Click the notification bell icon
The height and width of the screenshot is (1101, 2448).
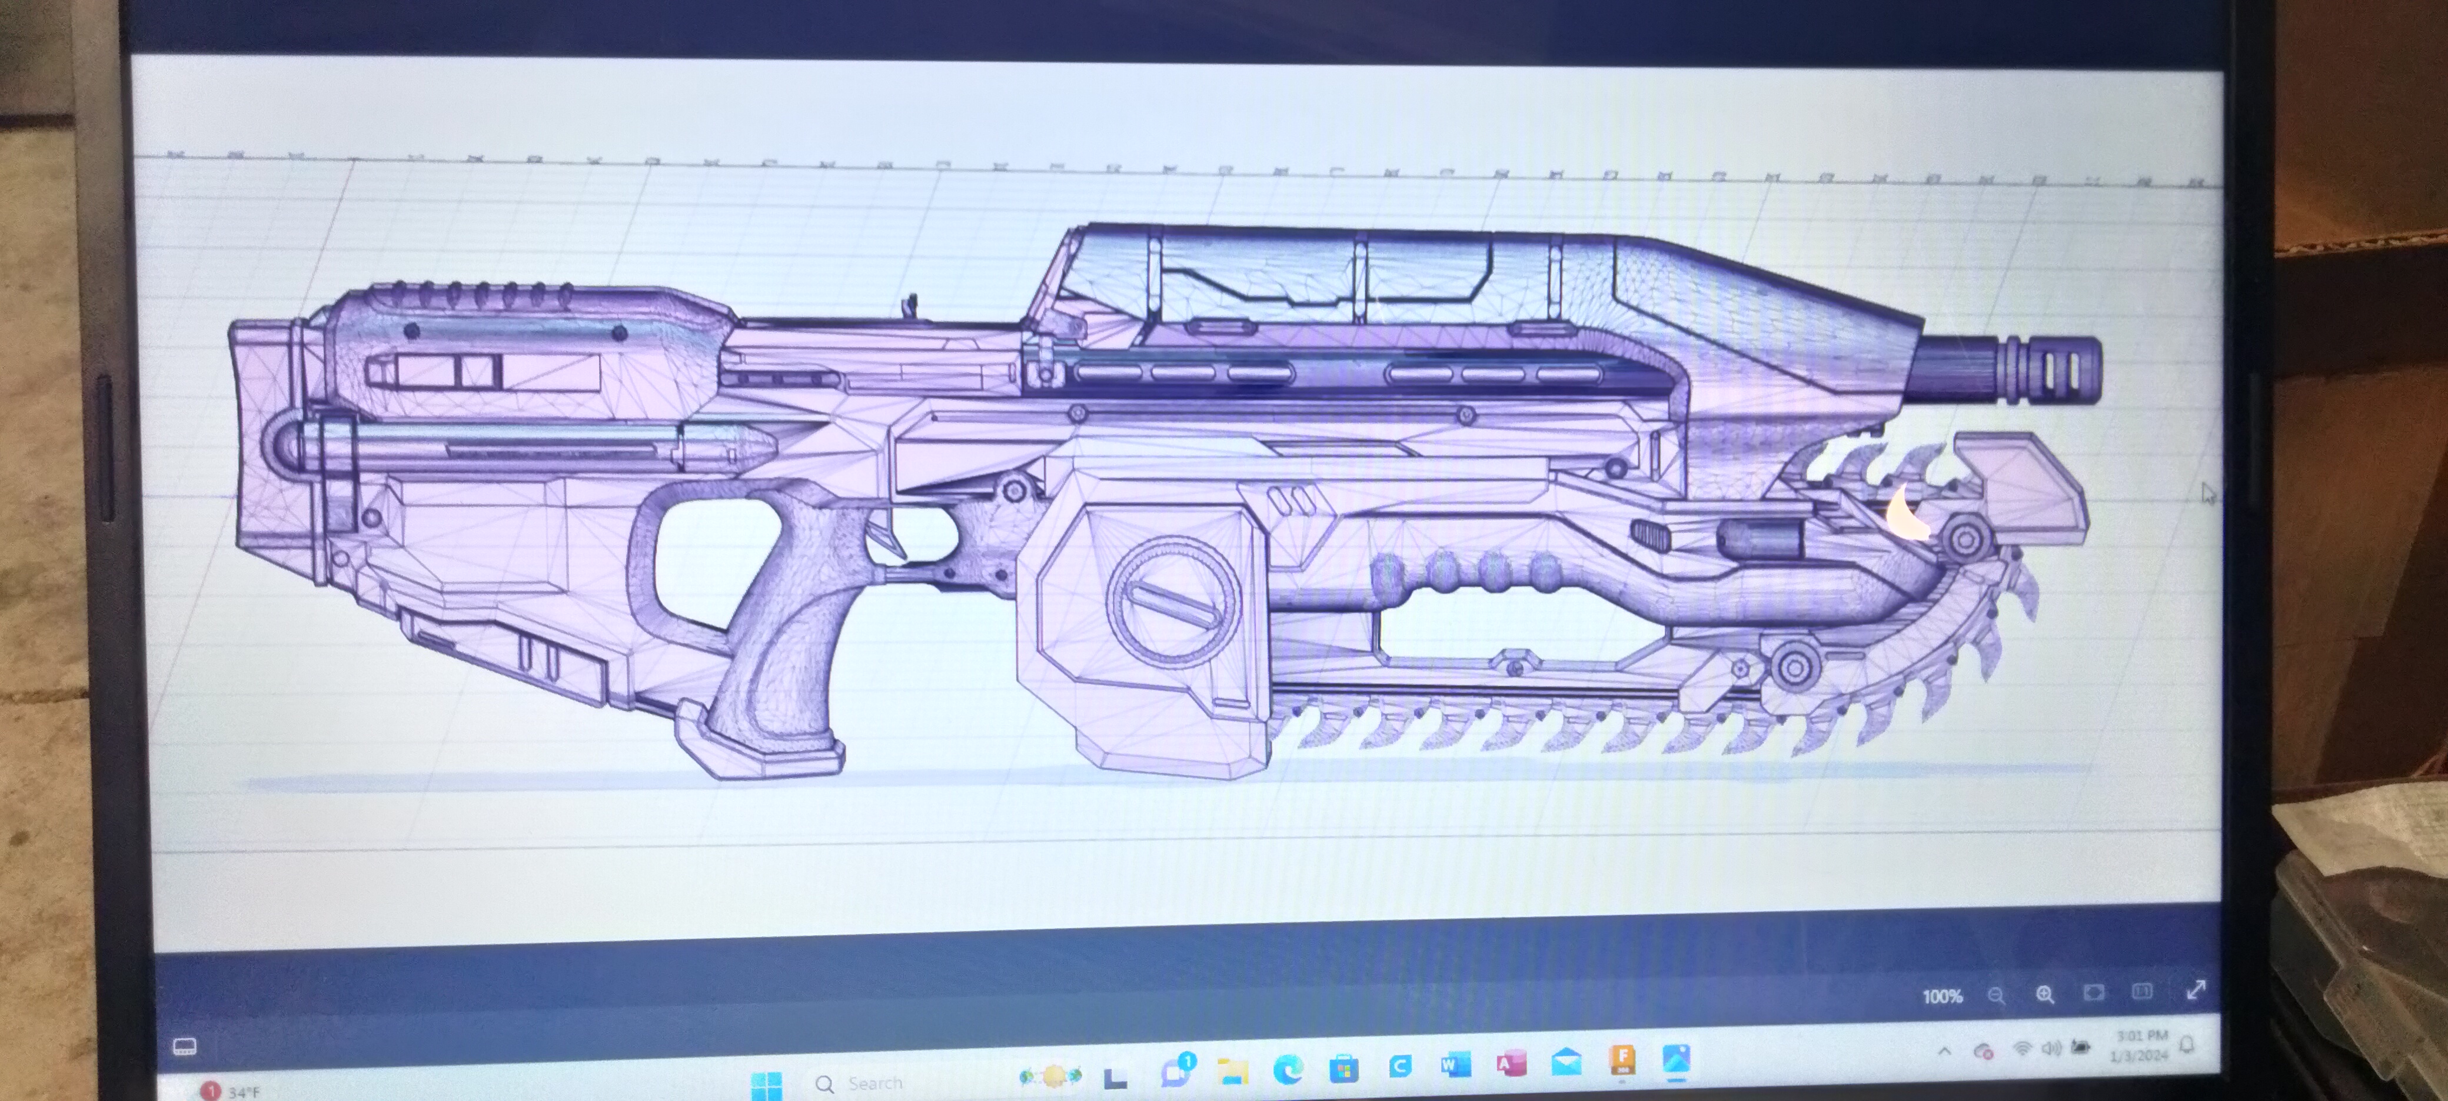click(x=2187, y=1045)
